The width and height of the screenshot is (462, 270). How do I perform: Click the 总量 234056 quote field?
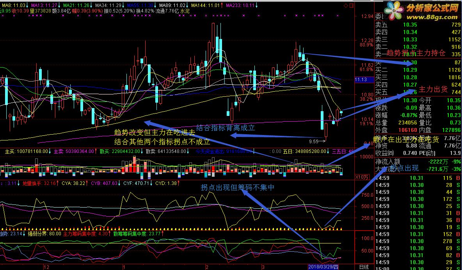tap(396, 123)
